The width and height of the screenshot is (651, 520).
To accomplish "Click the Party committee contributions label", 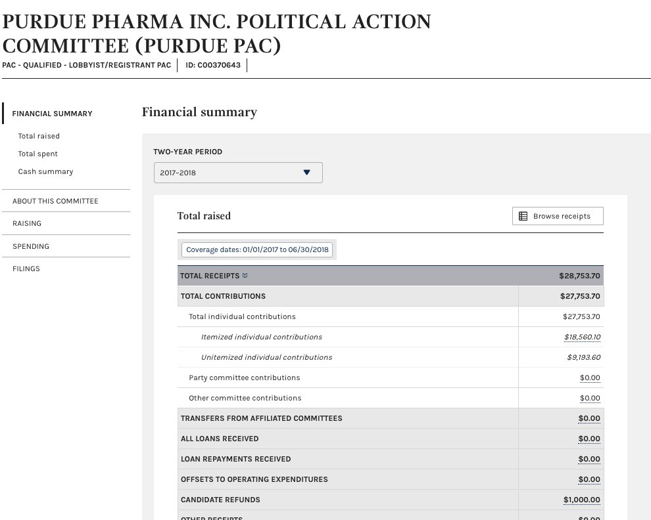I will tap(244, 378).
